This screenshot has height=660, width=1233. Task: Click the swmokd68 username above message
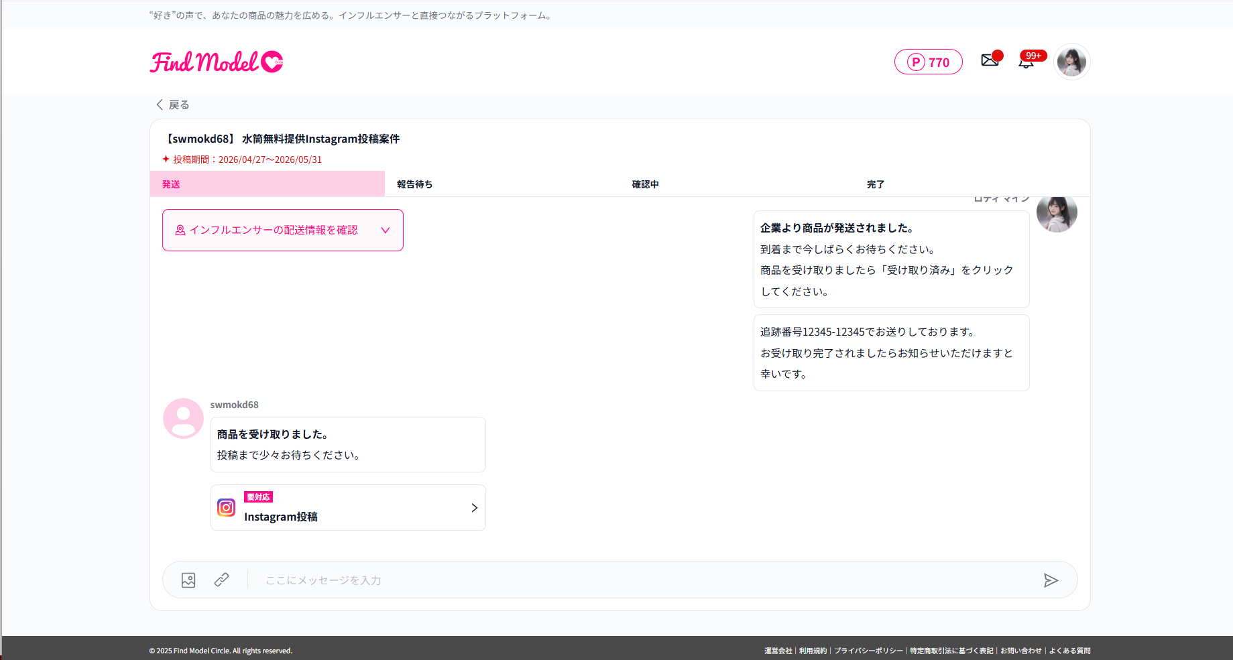tap(234, 405)
